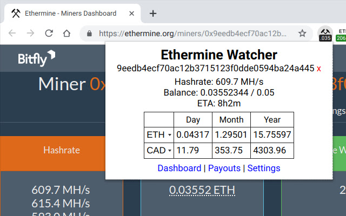Click the CAD Month value 353.75
Viewport: 346px width, 216px height.
pos(228,151)
